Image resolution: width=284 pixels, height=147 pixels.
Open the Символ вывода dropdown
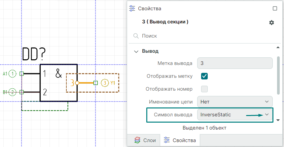[235, 115]
